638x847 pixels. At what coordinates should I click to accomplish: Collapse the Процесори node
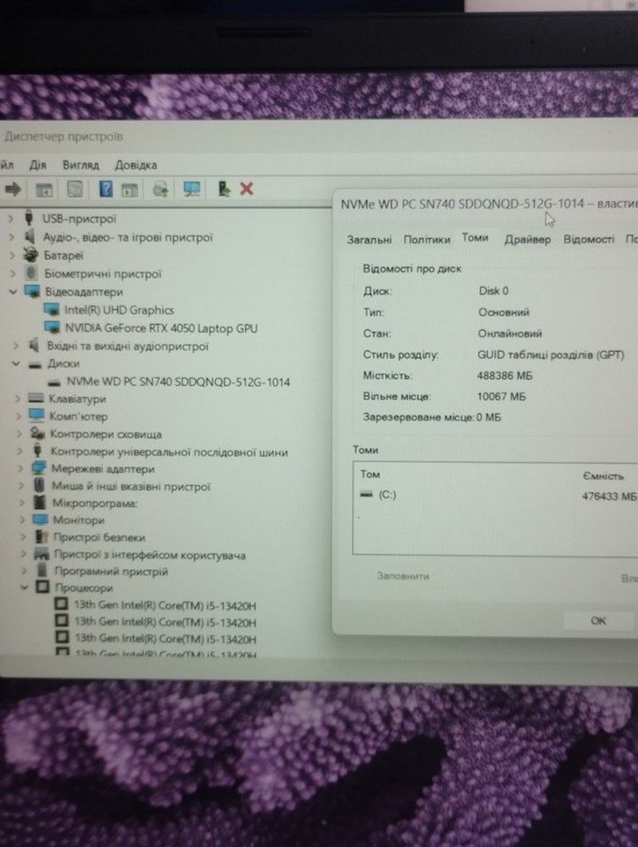coord(24,587)
